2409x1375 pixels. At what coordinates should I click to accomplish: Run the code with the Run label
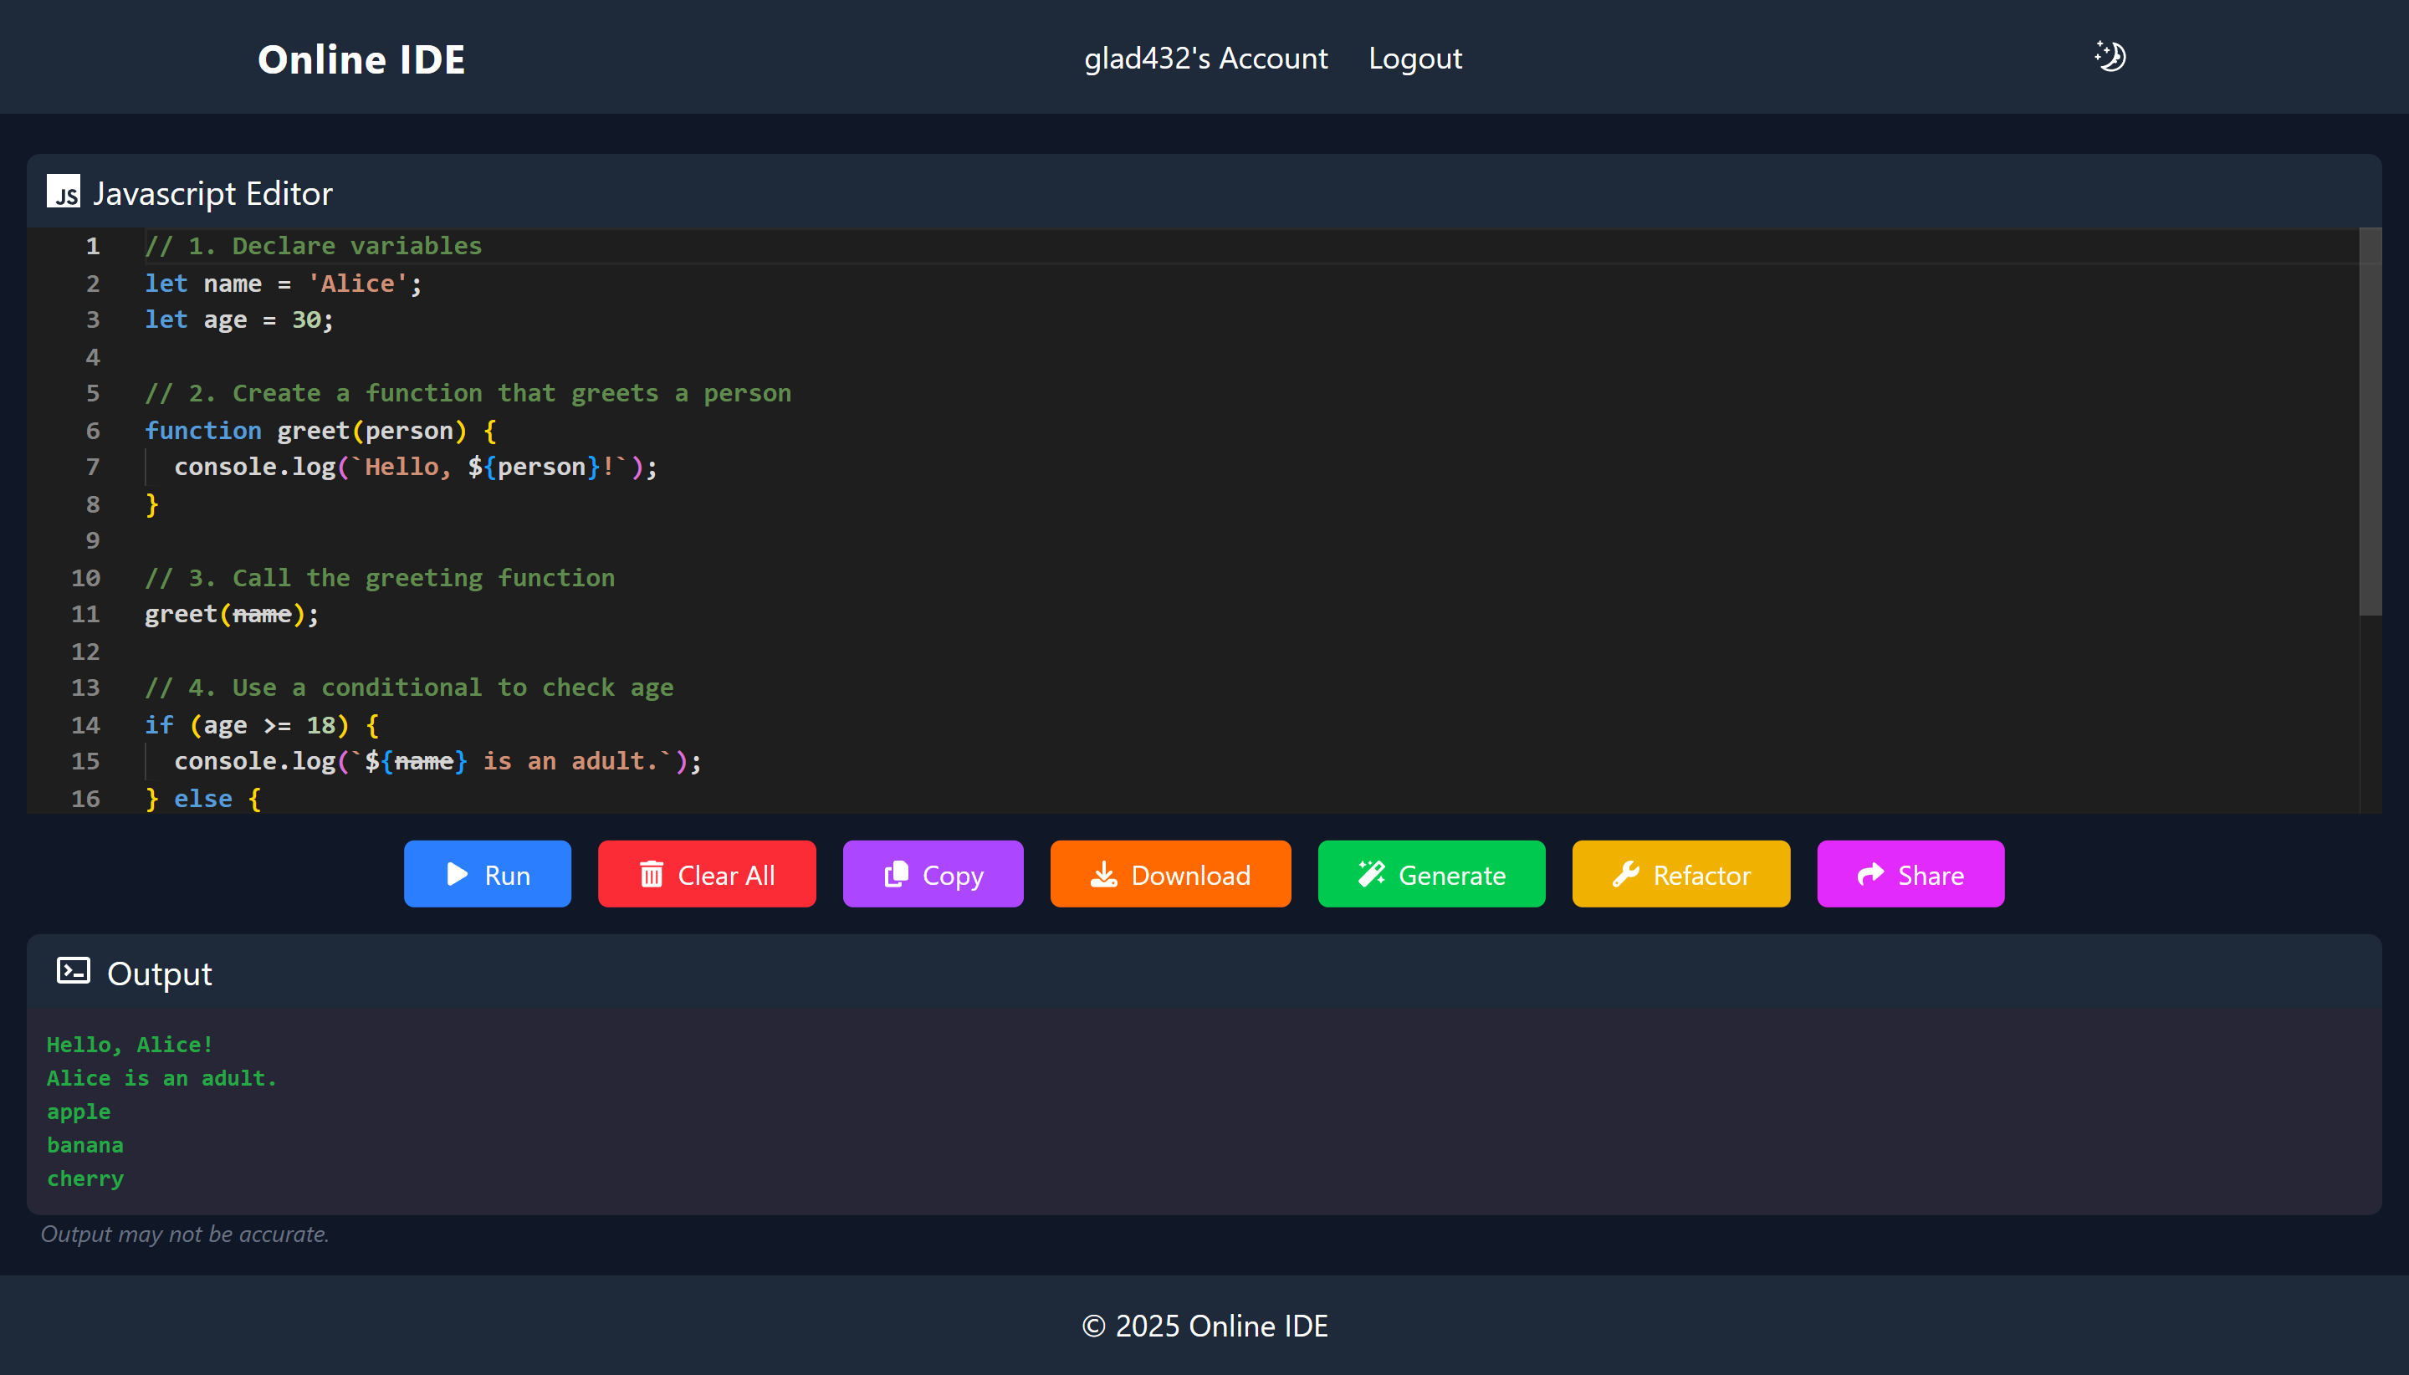[507, 876]
